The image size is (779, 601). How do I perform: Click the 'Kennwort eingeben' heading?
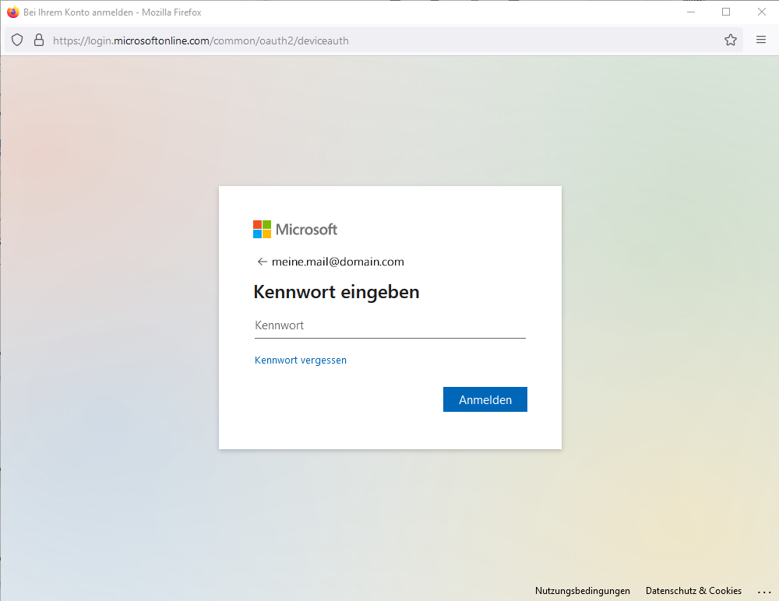(337, 293)
